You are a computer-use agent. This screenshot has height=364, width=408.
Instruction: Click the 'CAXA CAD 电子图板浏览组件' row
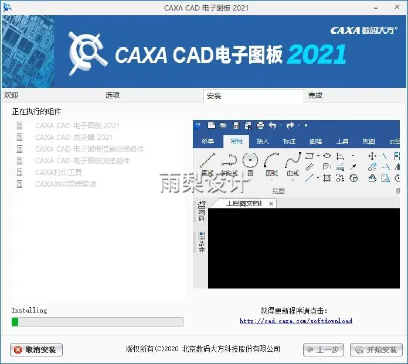tap(82, 160)
